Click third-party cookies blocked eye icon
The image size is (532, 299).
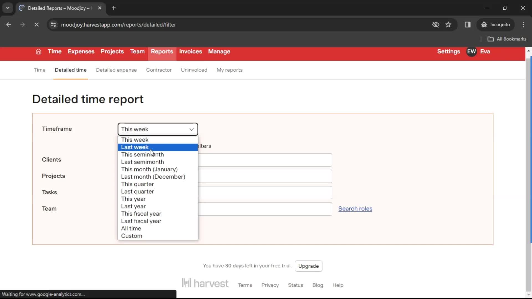click(x=436, y=25)
